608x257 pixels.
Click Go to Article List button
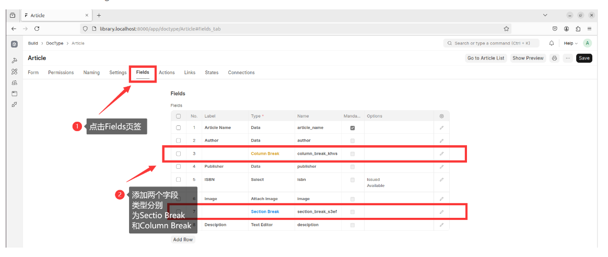pyautogui.click(x=486, y=58)
